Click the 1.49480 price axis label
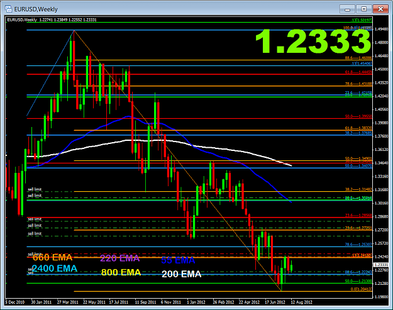 coord(382,30)
